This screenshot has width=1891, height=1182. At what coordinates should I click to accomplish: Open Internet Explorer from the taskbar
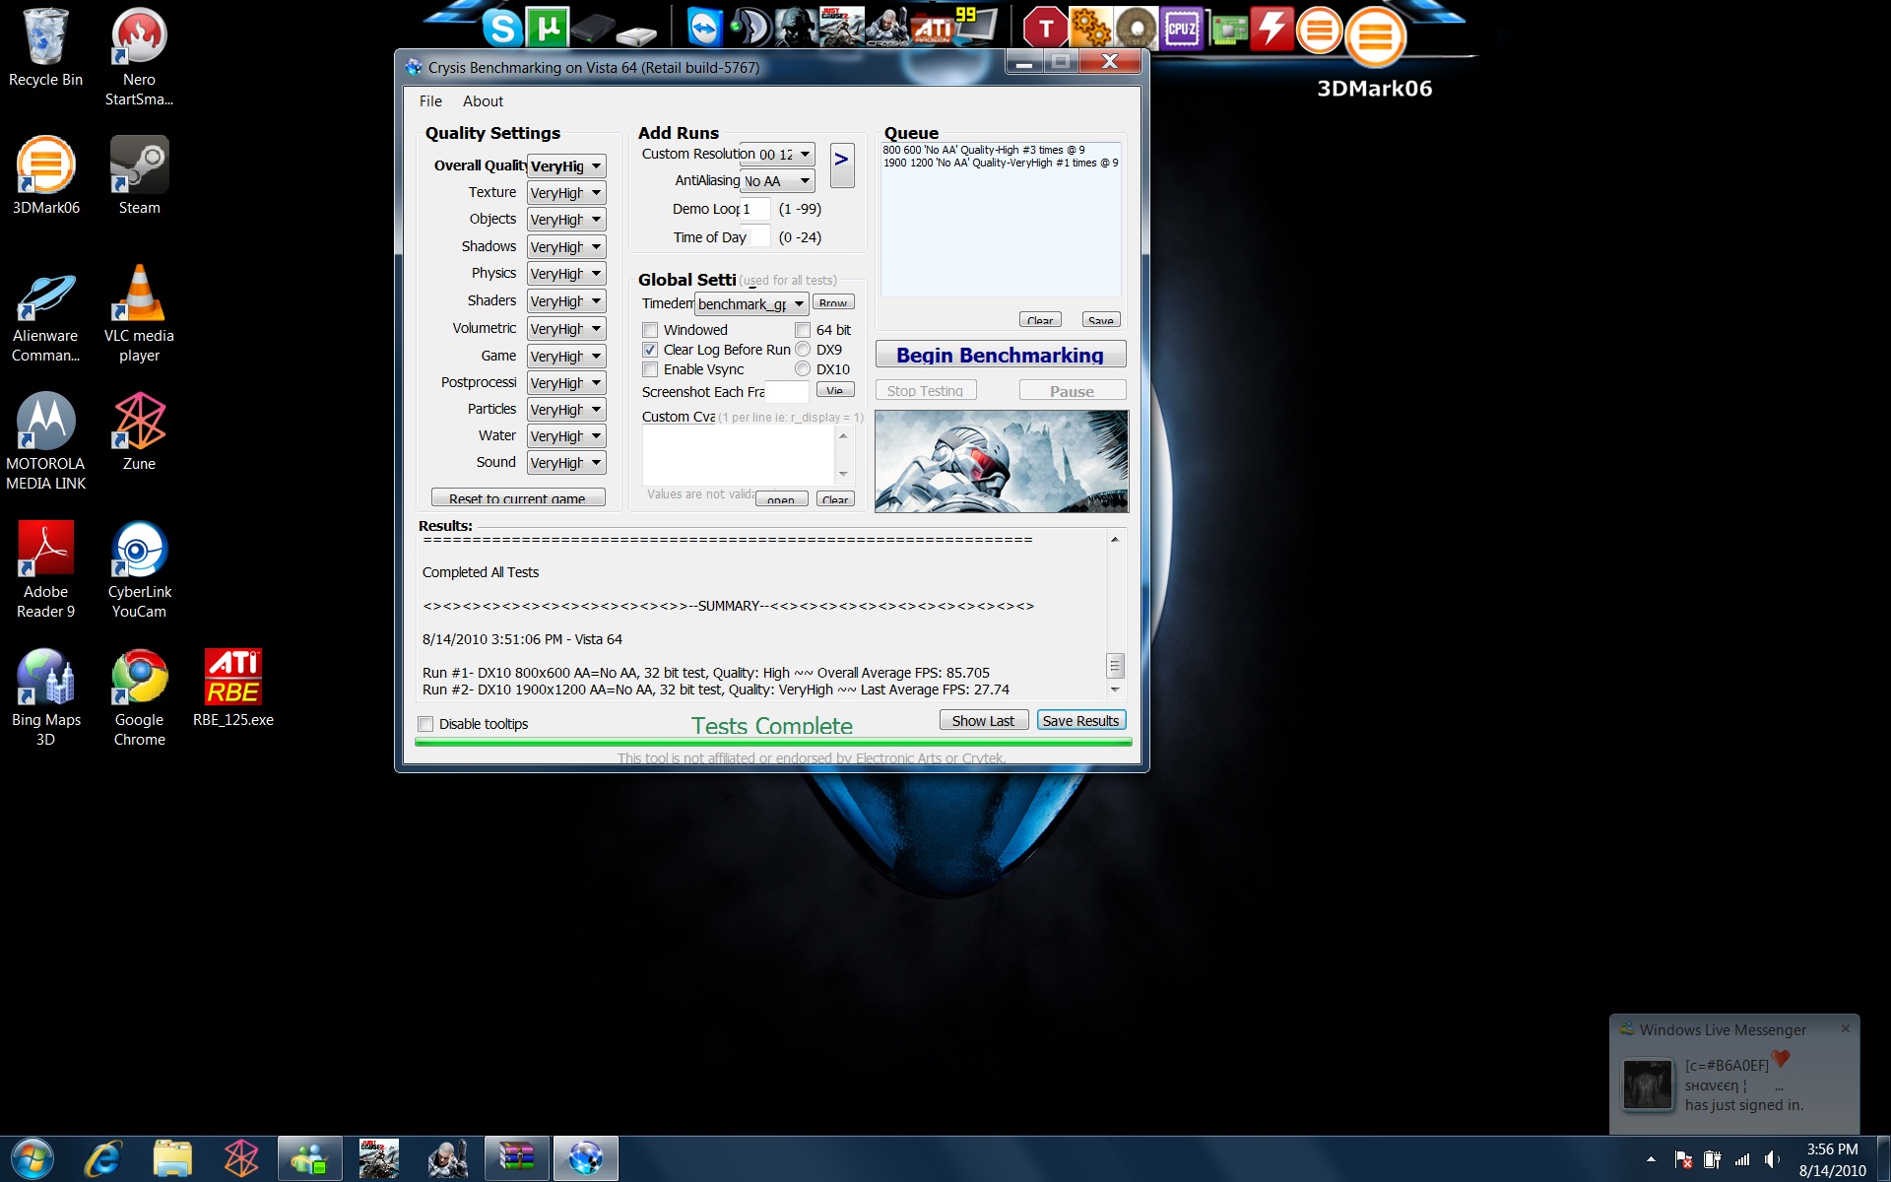point(103,1158)
